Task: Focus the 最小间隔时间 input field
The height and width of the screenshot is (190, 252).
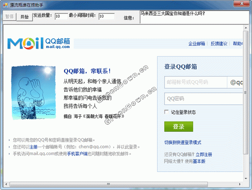Action: (106, 16)
